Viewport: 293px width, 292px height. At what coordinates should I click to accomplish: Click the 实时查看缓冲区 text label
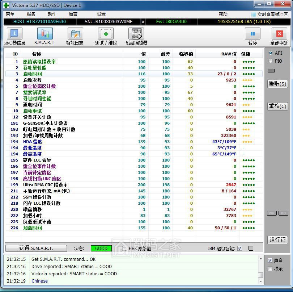(x=272, y=14)
